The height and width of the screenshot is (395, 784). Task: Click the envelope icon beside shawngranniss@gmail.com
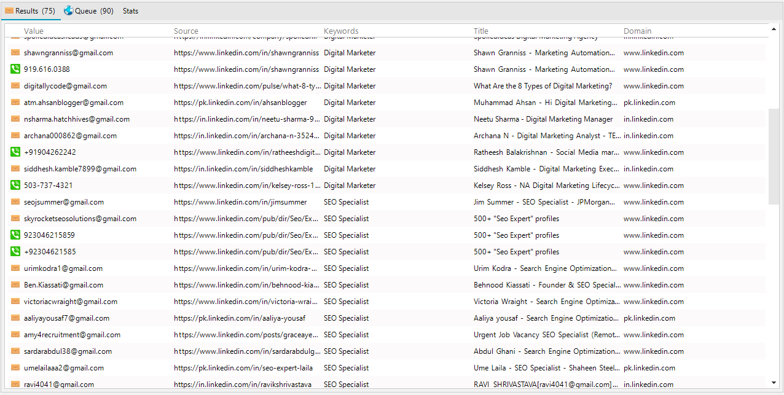tap(15, 53)
